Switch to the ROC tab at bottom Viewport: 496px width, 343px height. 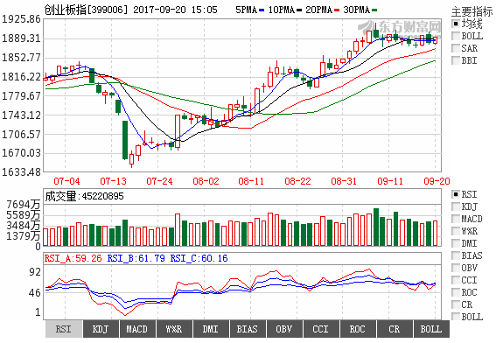358,329
